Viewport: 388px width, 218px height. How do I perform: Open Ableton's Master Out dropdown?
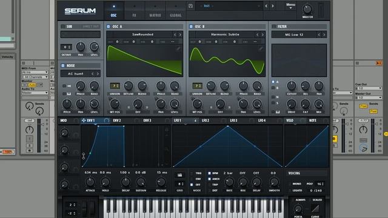click(369, 97)
